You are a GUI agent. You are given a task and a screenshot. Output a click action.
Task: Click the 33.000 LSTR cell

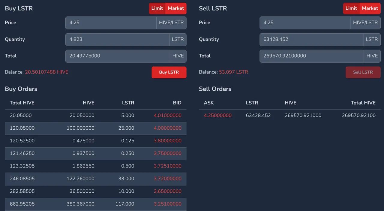pyautogui.click(x=126, y=179)
